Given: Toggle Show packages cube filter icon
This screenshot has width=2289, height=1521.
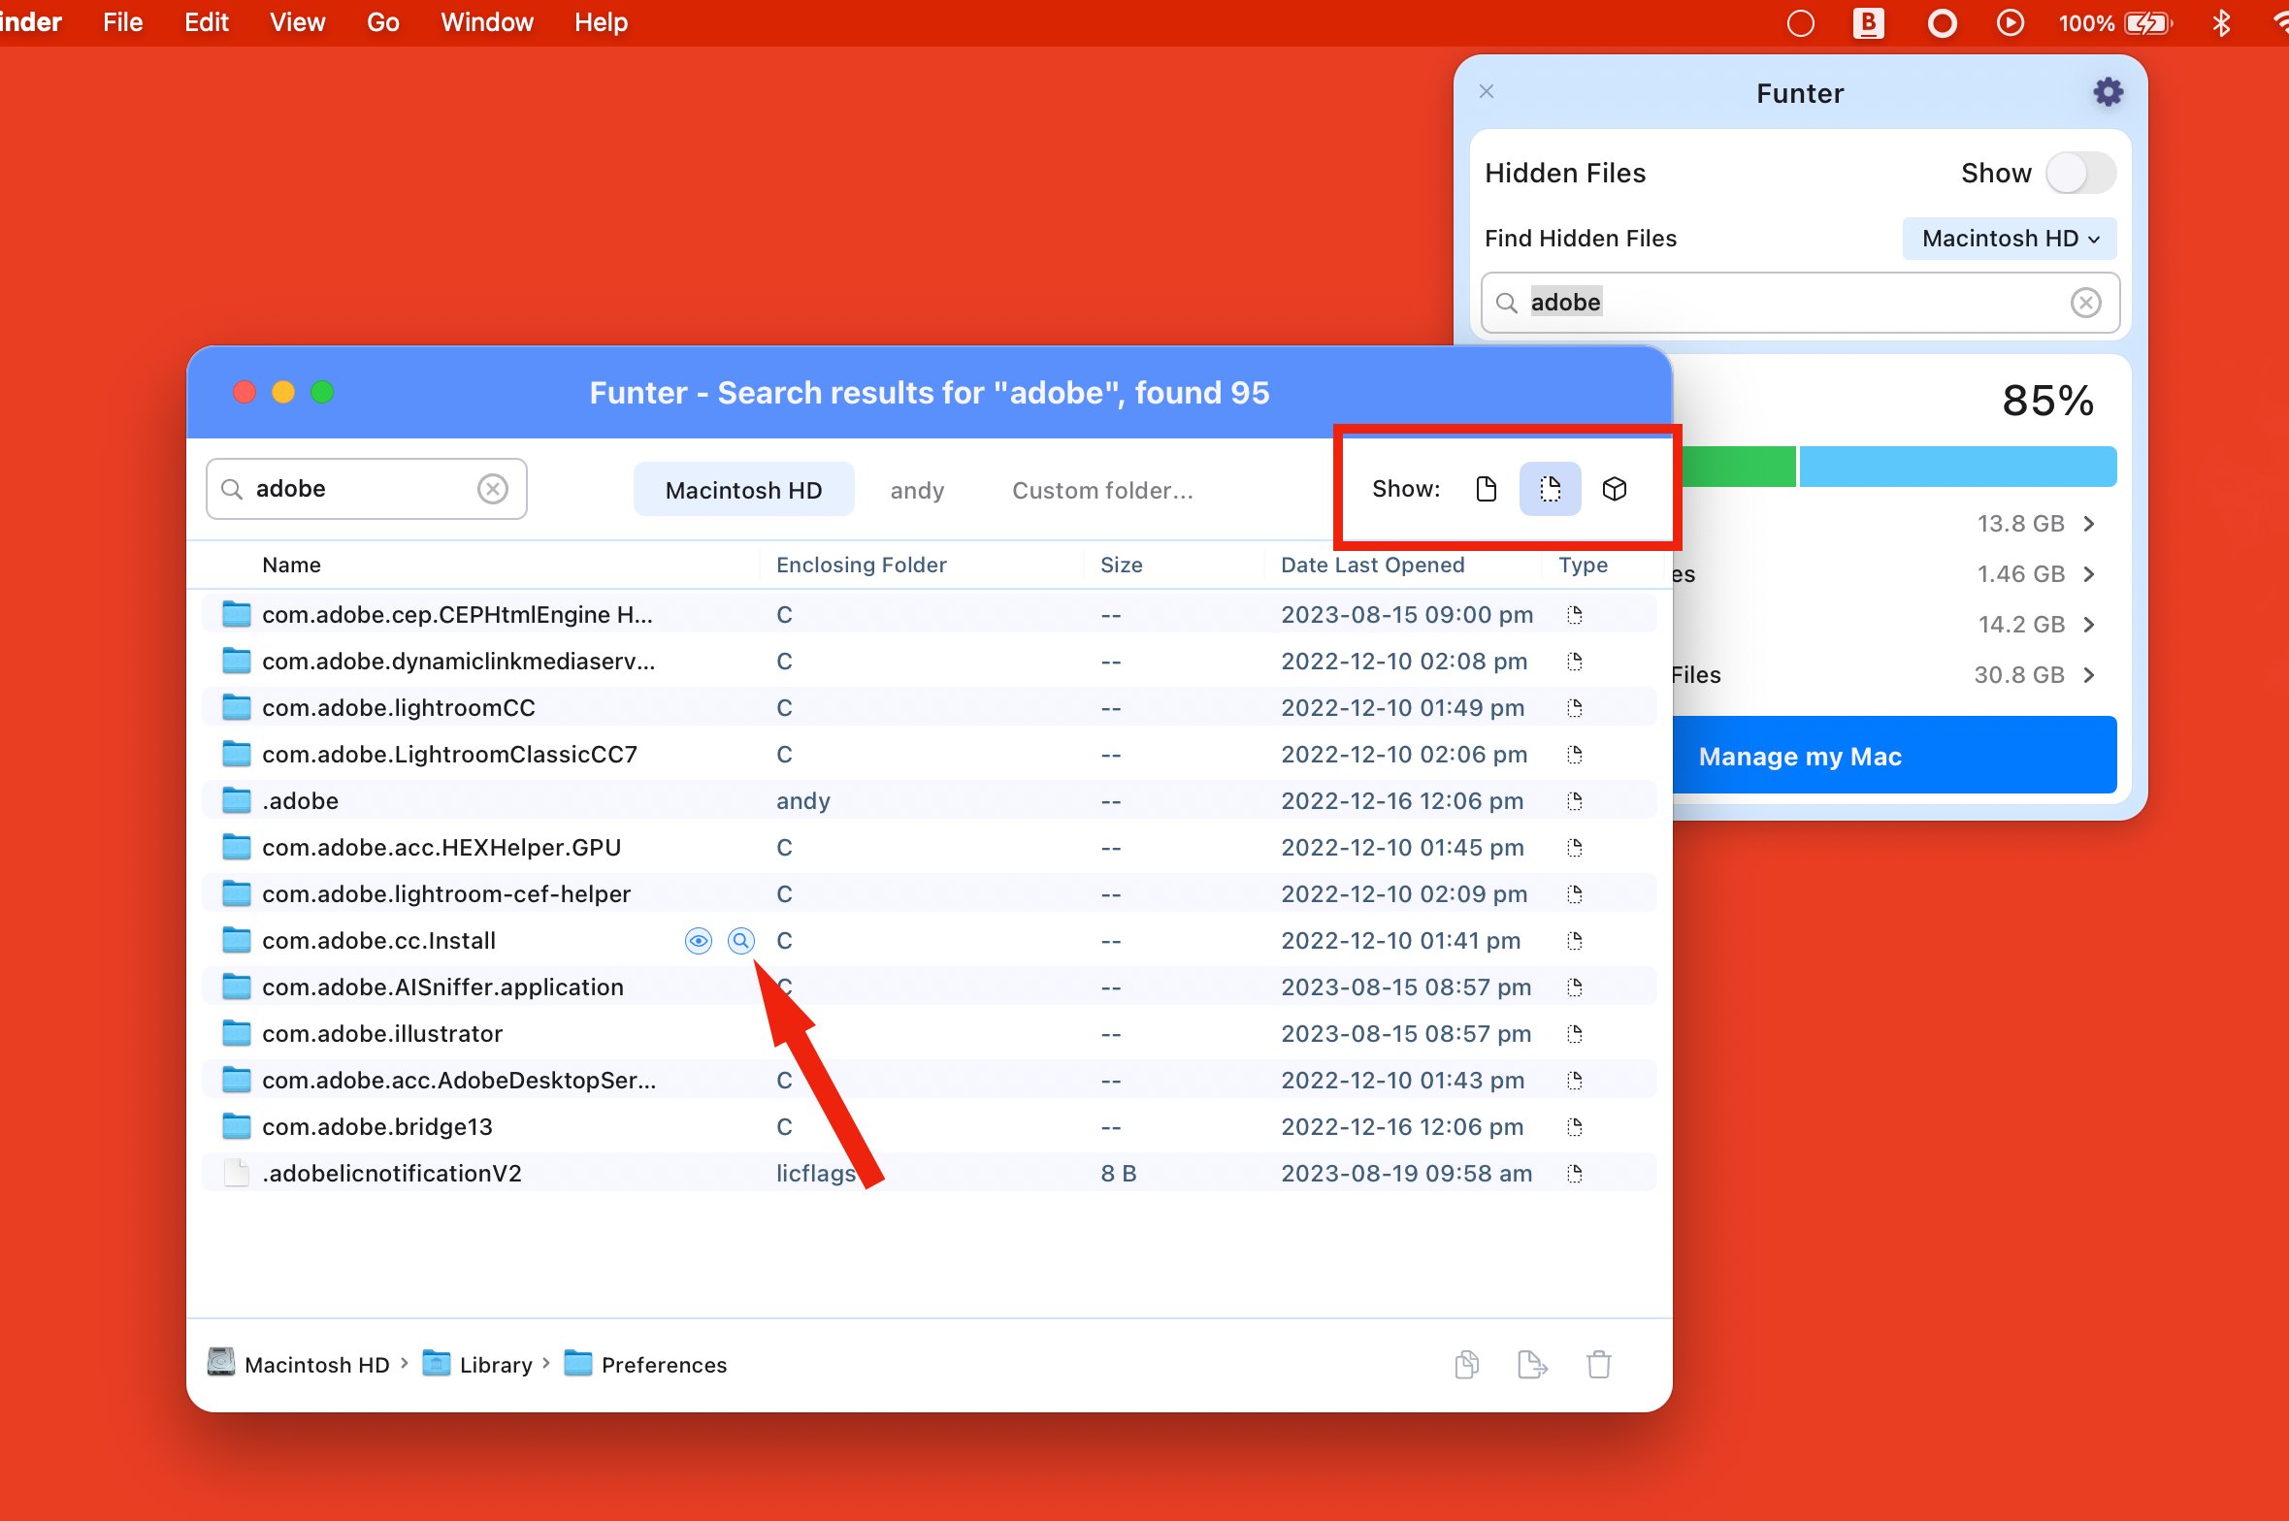Looking at the screenshot, I should pyautogui.click(x=1614, y=489).
